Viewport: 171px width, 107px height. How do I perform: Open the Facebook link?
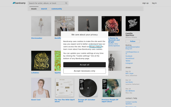(x=129, y=56)
